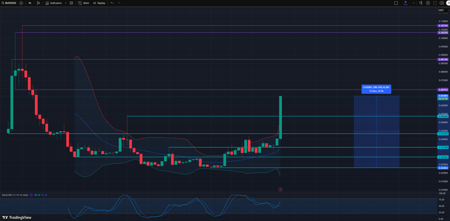Open the Indicators dialog
The image size is (450, 221).
(x=53, y=3)
